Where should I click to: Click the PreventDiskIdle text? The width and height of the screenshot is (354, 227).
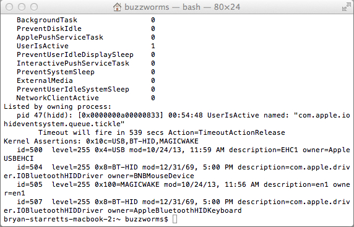49,28
